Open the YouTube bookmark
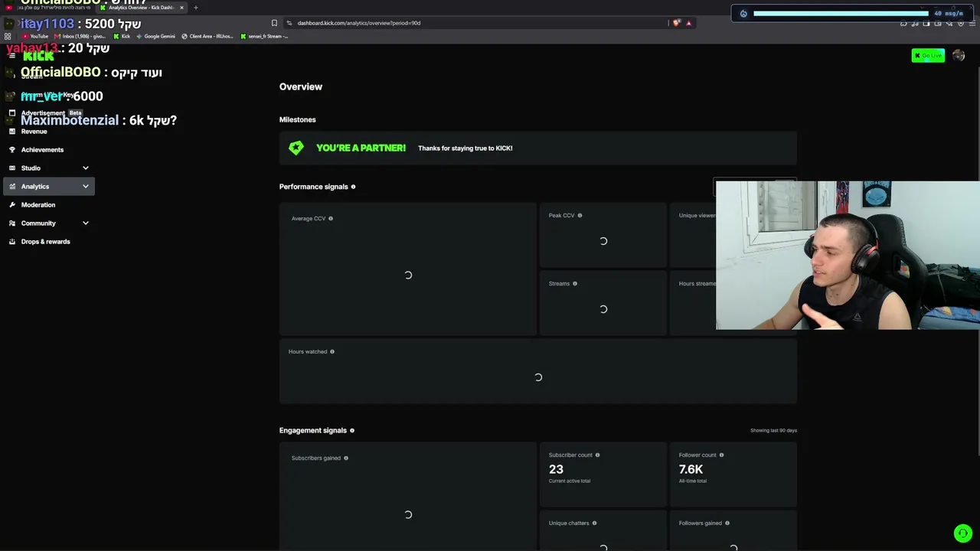Image resolution: width=980 pixels, height=551 pixels. click(34, 36)
